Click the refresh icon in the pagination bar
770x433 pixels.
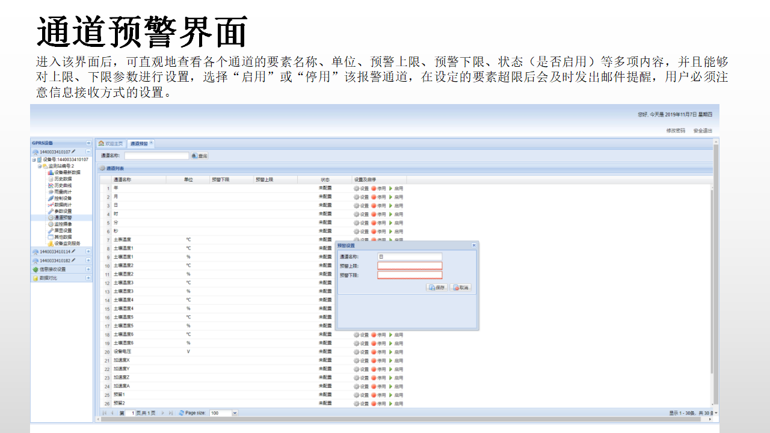(182, 413)
